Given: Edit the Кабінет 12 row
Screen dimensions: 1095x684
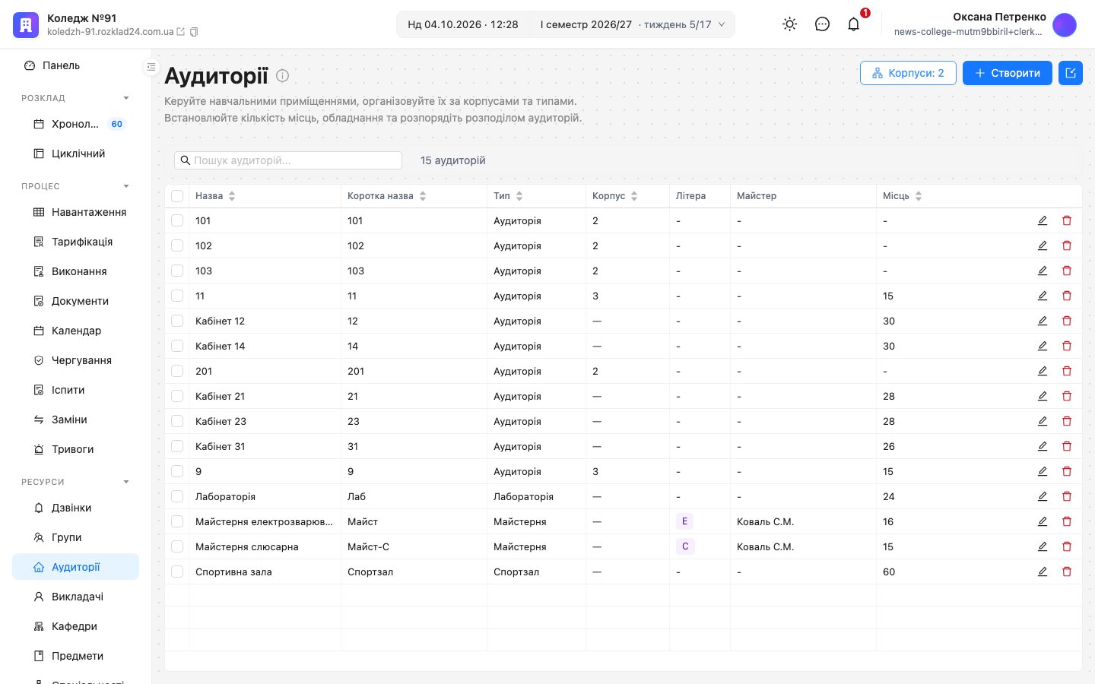Looking at the screenshot, I should click(1043, 321).
